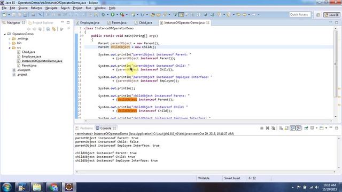
Task: Click Remove Launch (single X) in Console
Action: tap(267, 128)
